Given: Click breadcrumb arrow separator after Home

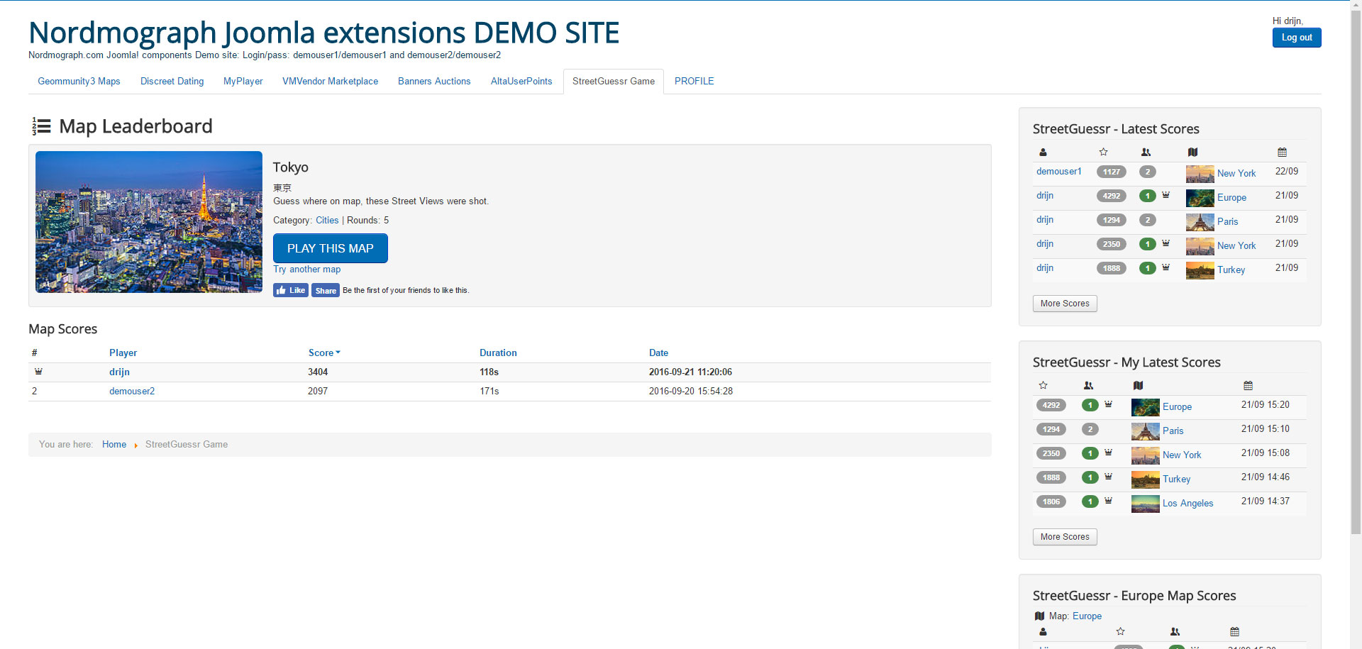Looking at the screenshot, I should 135,445.
